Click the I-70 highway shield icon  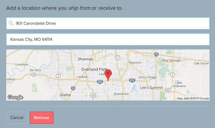[x=156, y=54]
